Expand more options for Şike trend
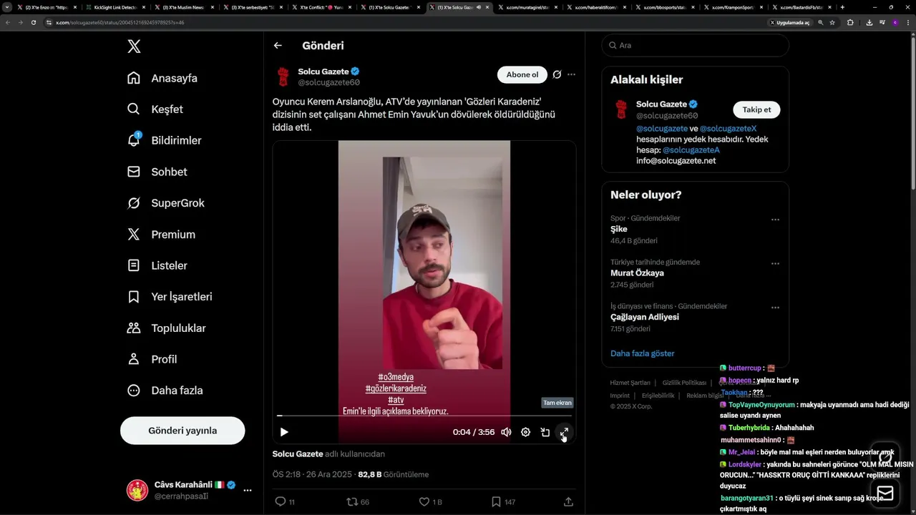Screen dimensions: 916x515 coord(775,220)
